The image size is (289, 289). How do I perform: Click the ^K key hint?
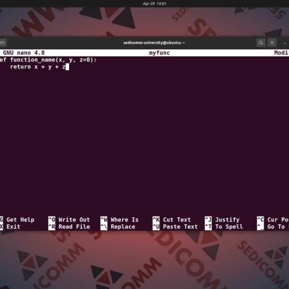coord(156,220)
